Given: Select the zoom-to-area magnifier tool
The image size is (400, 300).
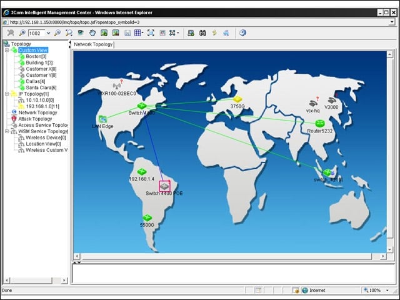Looking at the screenshot, I should click(69, 33).
